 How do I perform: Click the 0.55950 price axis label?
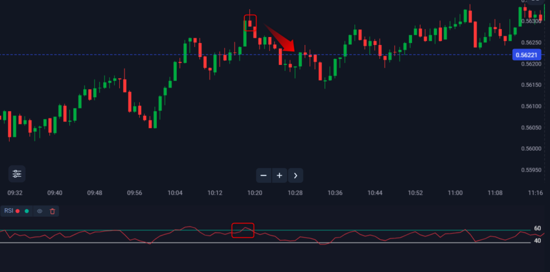[531, 170]
